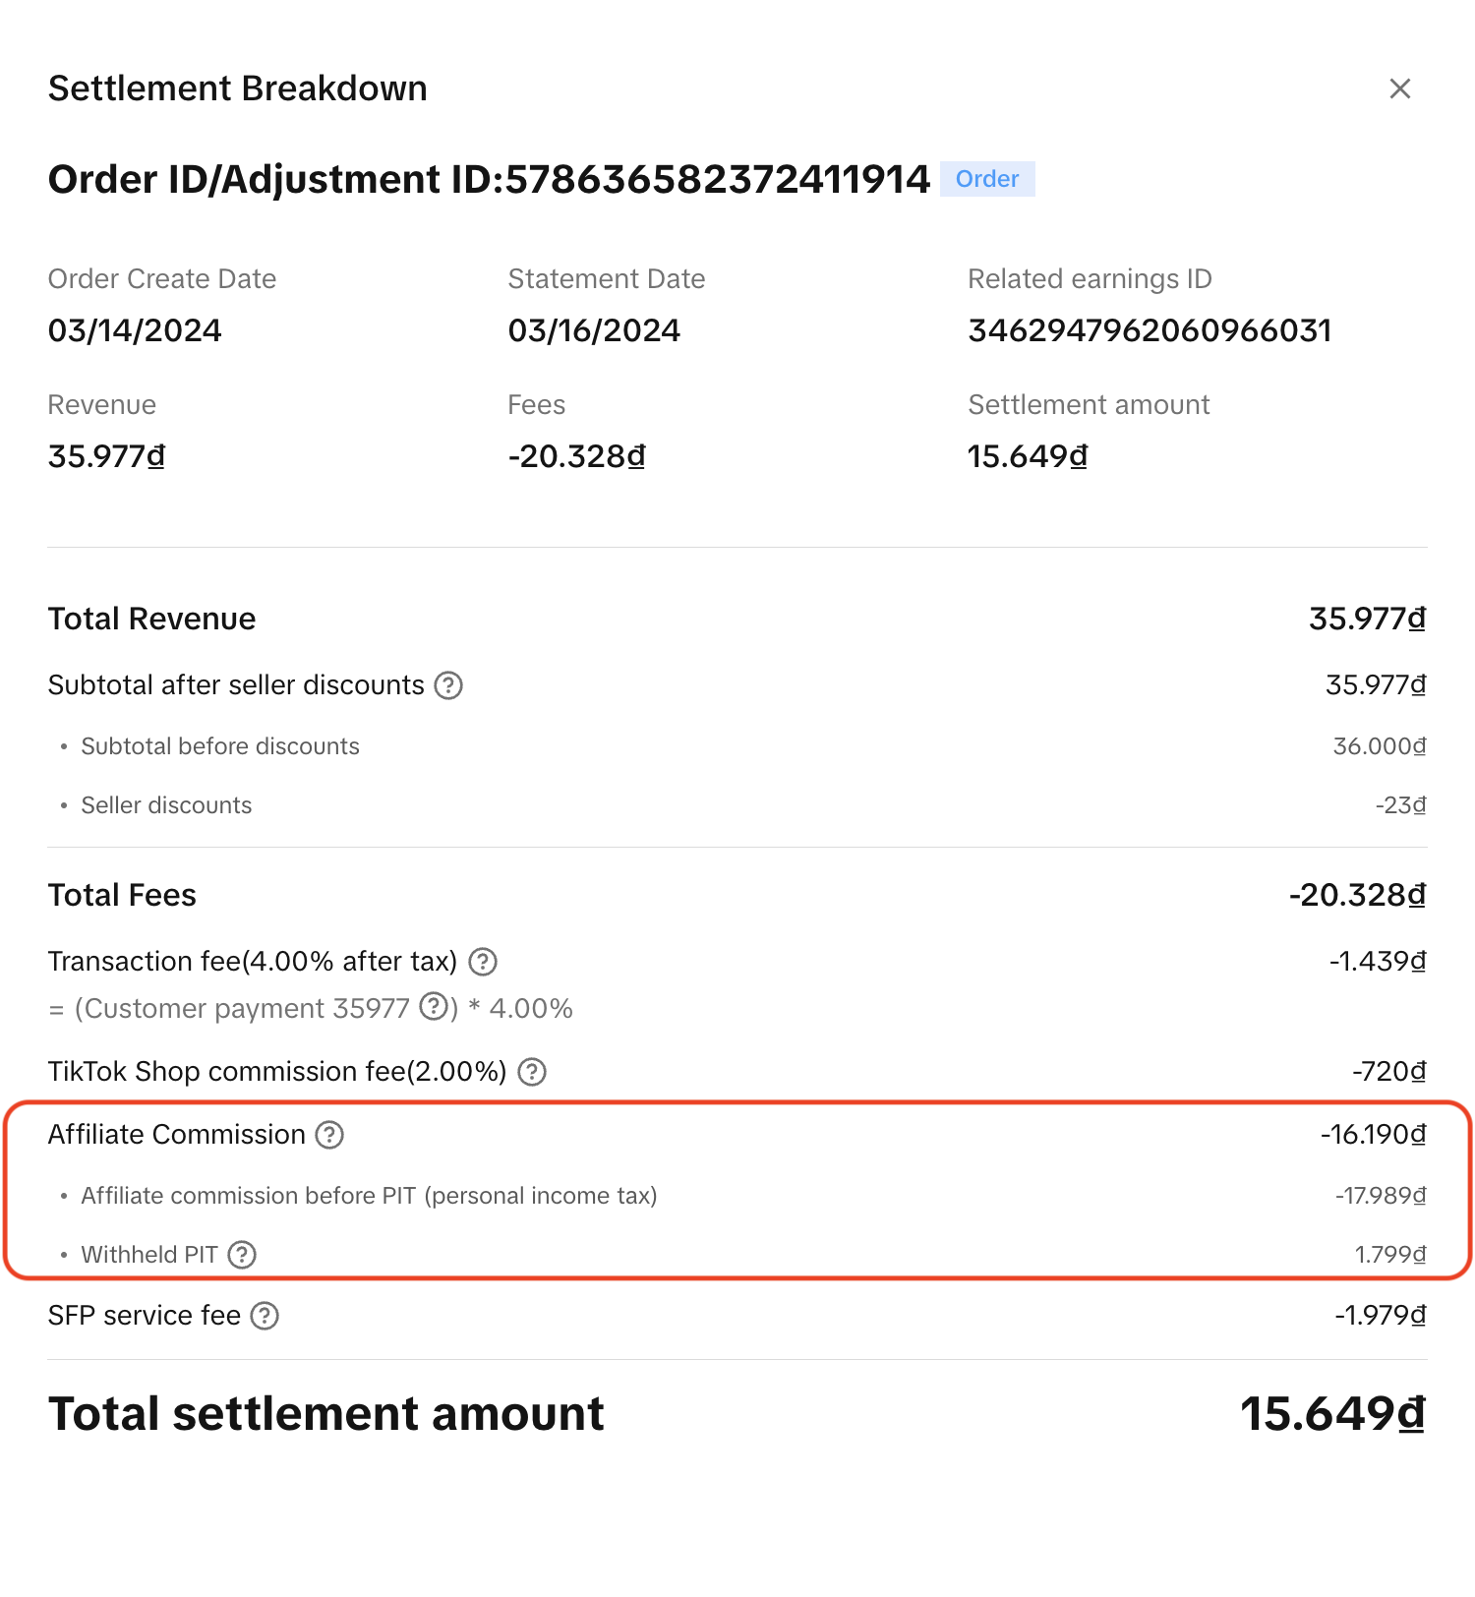Click the Total settlement amount label

[x=325, y=1414]
